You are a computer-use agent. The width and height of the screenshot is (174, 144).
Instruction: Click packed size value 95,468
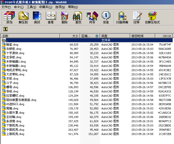(94, 130)
